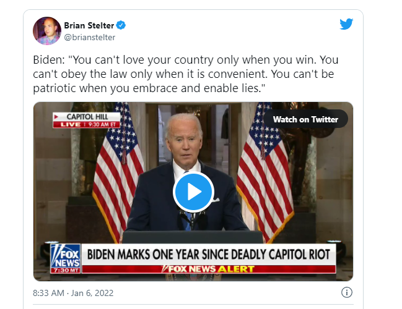Click the Fox News Alert bar
The image size is (402, 309).
click(209, 269)
